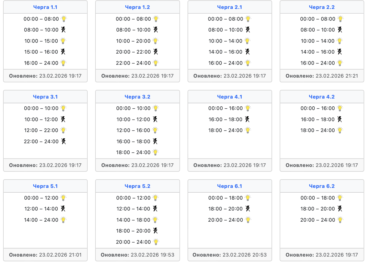Click light bulb icon for 12:00 – 16:00 in Черга 3.2
388x263 pixels.
coord(155,130)
